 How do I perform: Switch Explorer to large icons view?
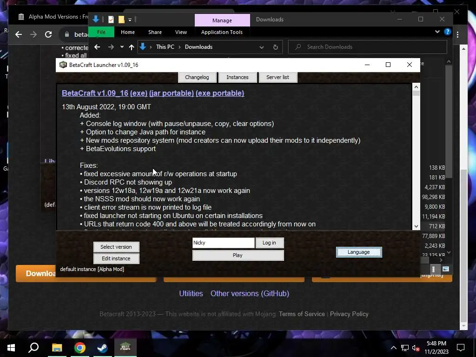pyautogui.click(x=446, y=269)
